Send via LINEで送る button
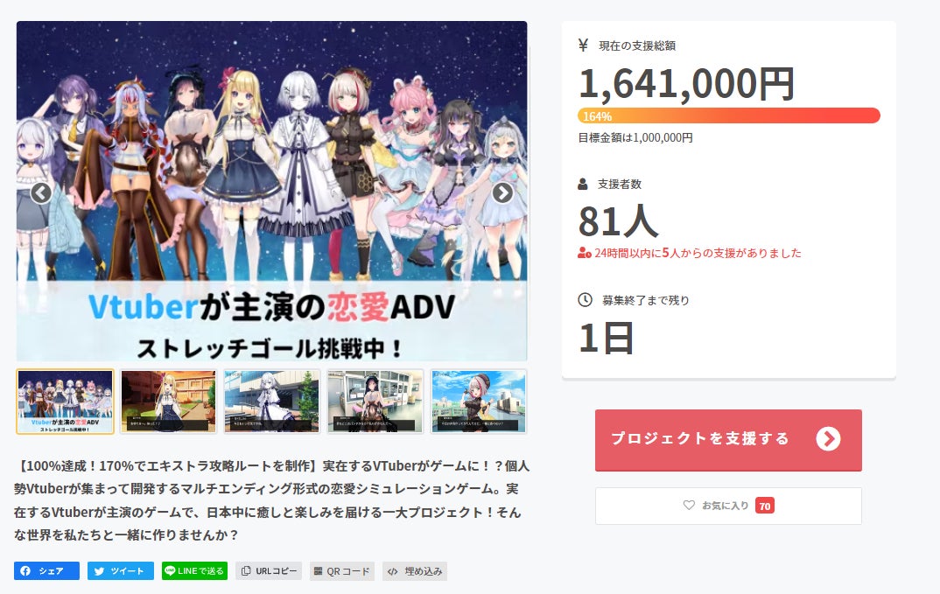 pyautogui.click(x=195, y=570)
